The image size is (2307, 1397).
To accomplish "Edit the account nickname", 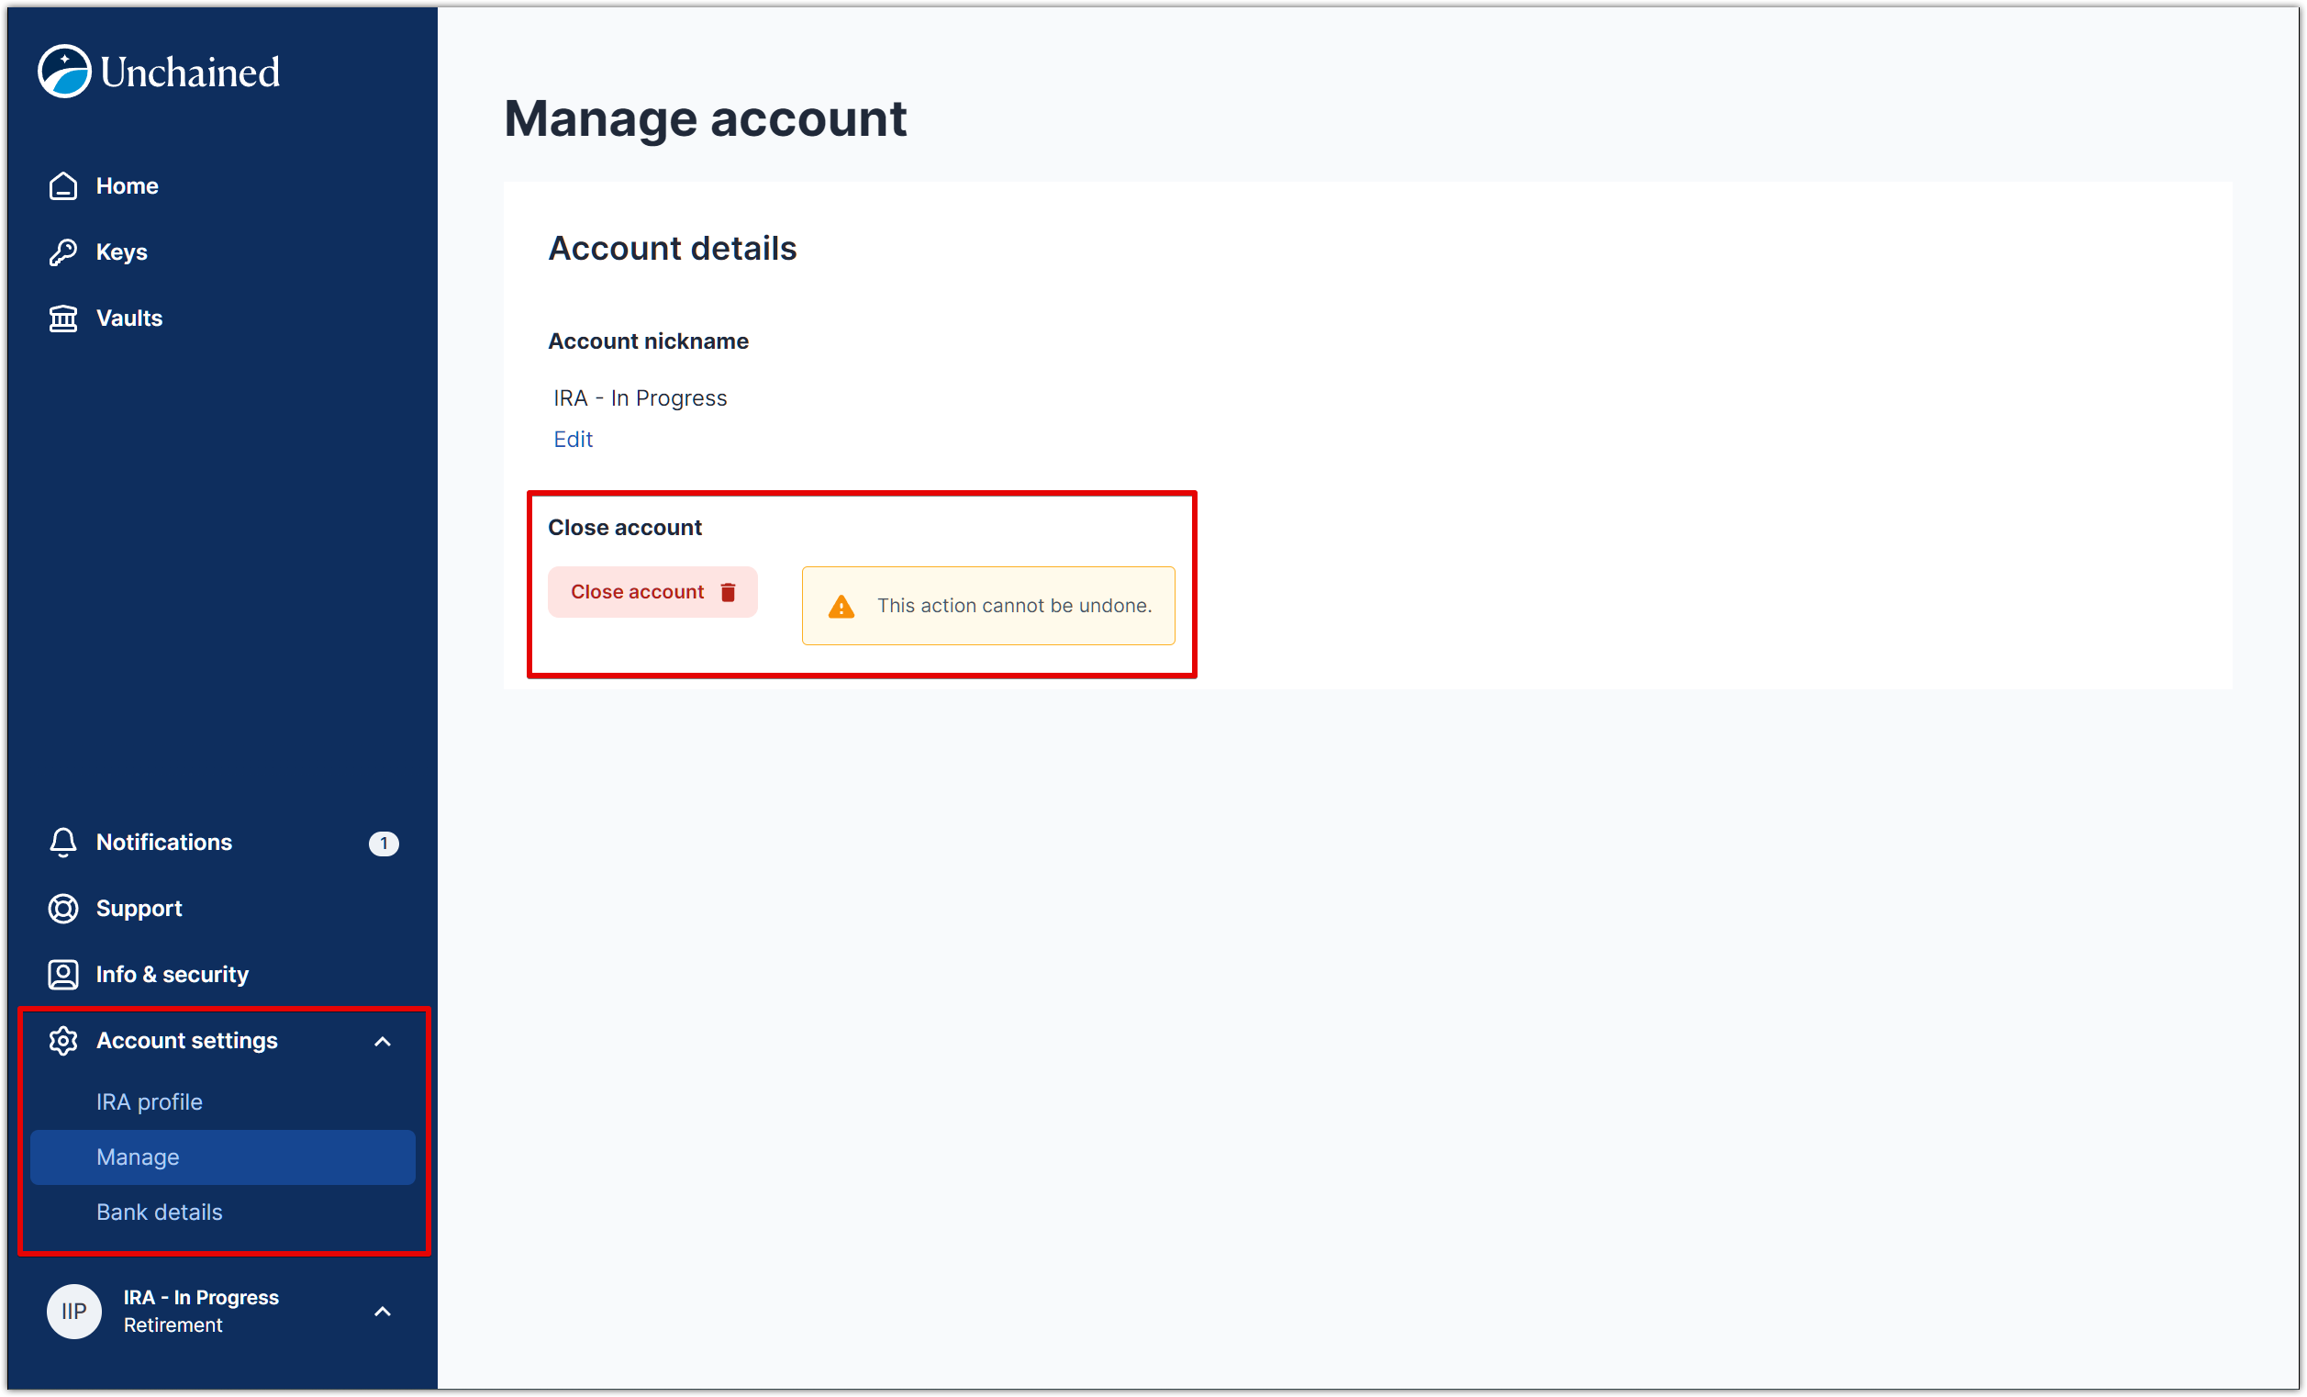I will pyautogui.click(x=573, y=438).
